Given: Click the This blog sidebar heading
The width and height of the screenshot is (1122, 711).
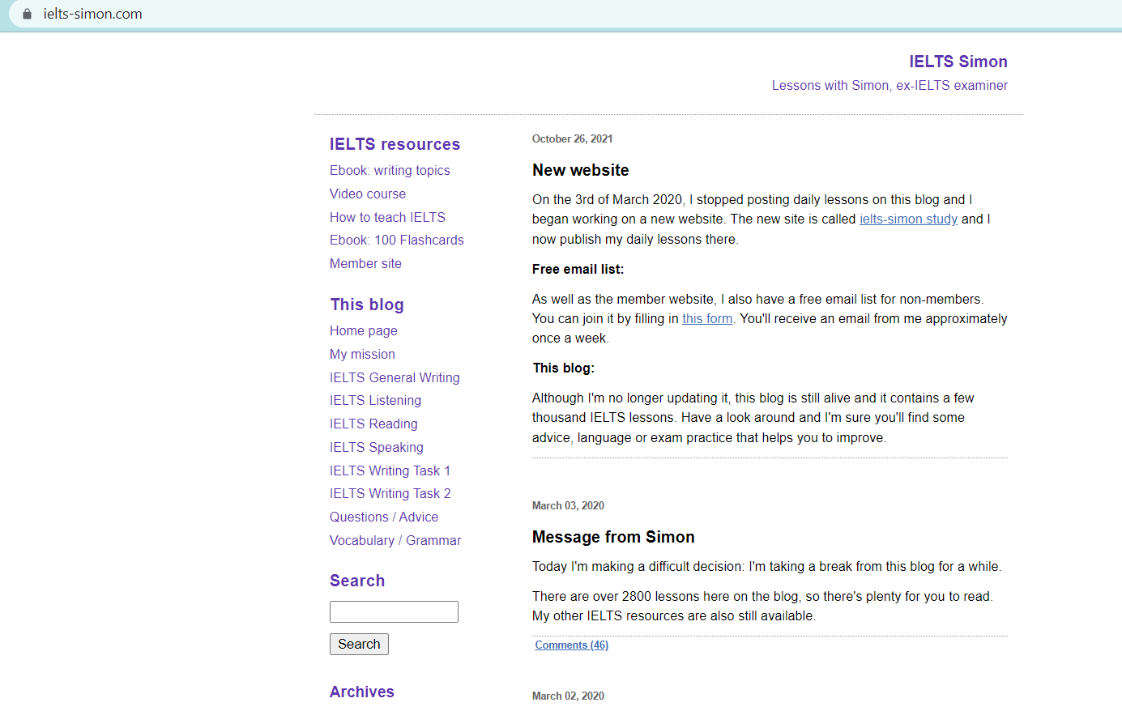Looking at the screenshot, I should point(367,304).
